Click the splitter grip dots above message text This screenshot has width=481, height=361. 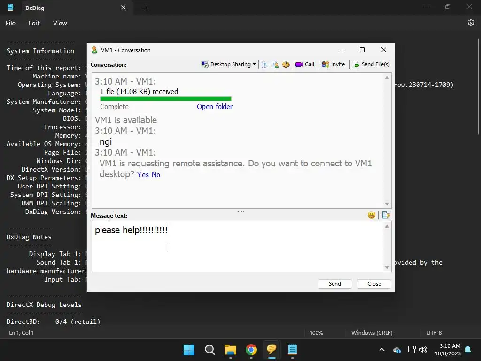241,211
